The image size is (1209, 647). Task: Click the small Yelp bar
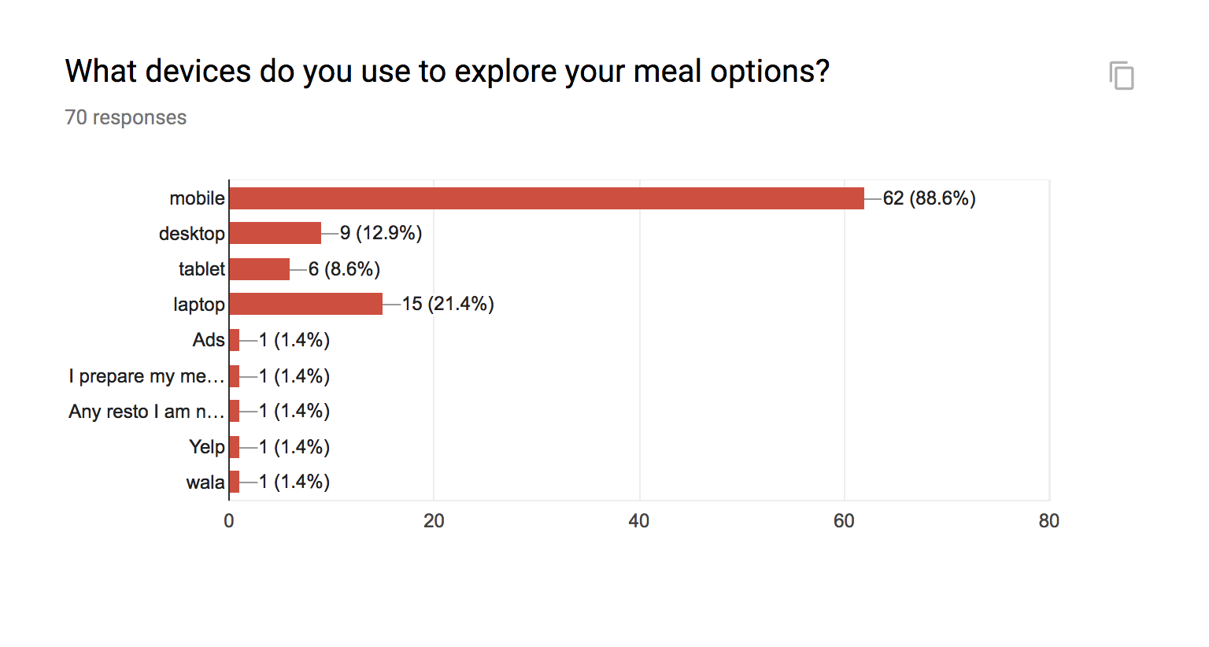point(234,447)
